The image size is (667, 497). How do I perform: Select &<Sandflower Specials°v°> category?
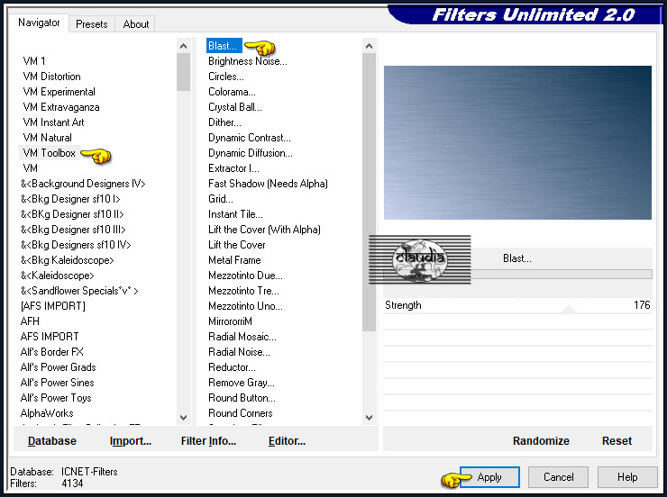point(79,291)
